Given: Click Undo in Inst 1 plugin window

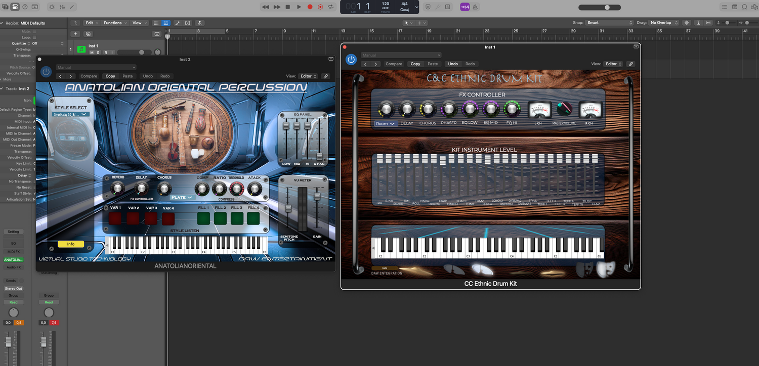Looking at the screenshot, I should coord(453,64).
